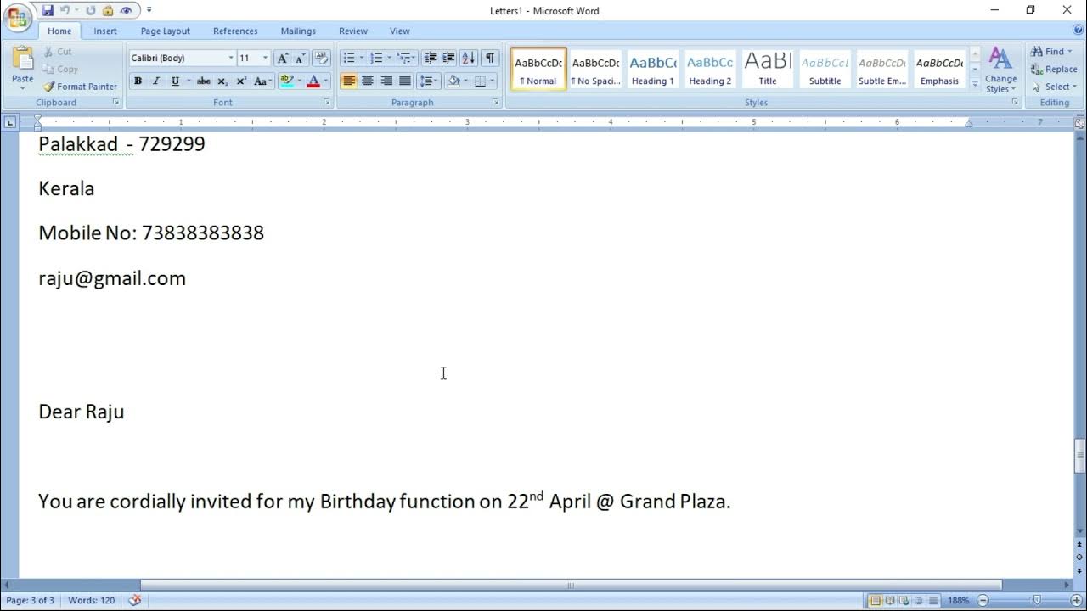1087x611 pixels.
Task: Grow font size with large A icon
Action: click(x=283, y=58)
